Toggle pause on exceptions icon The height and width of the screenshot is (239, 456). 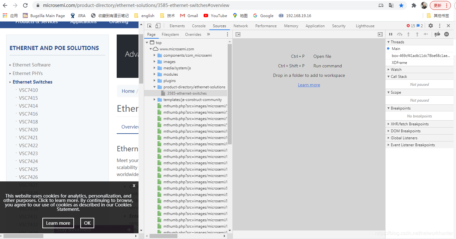coord(447,34)
